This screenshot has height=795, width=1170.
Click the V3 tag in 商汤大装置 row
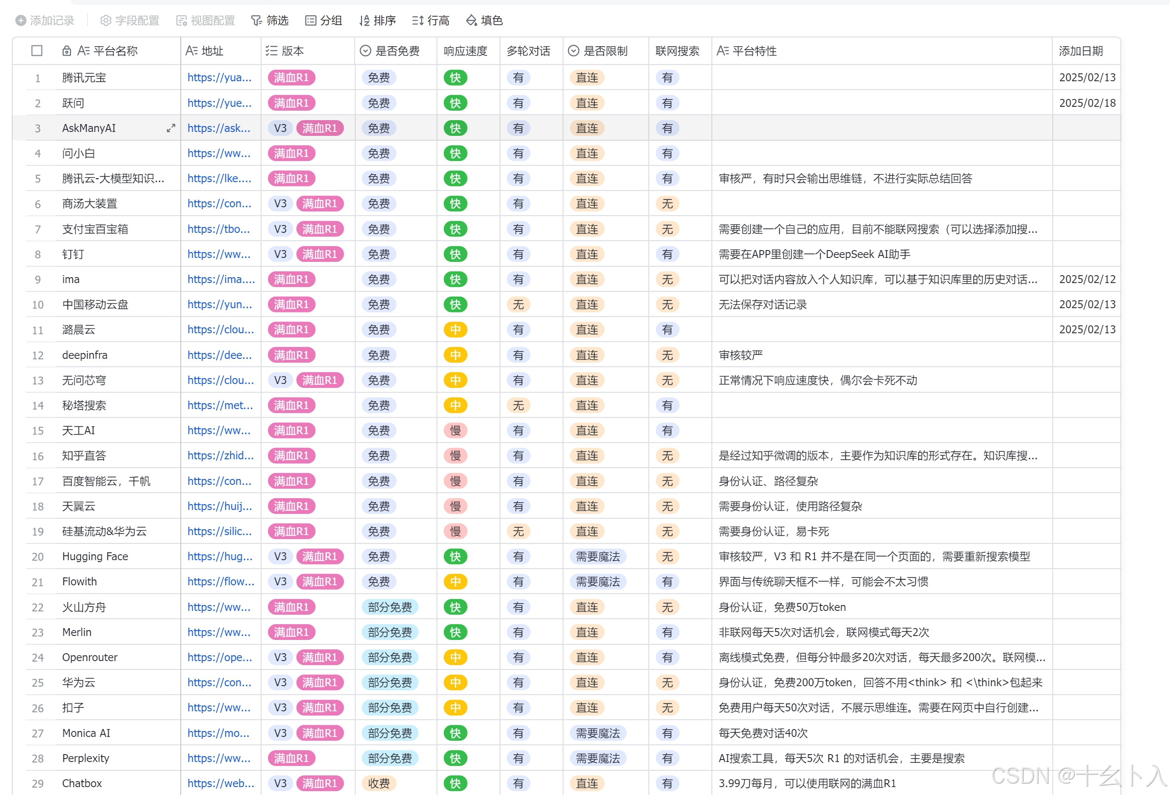(280, 204)
